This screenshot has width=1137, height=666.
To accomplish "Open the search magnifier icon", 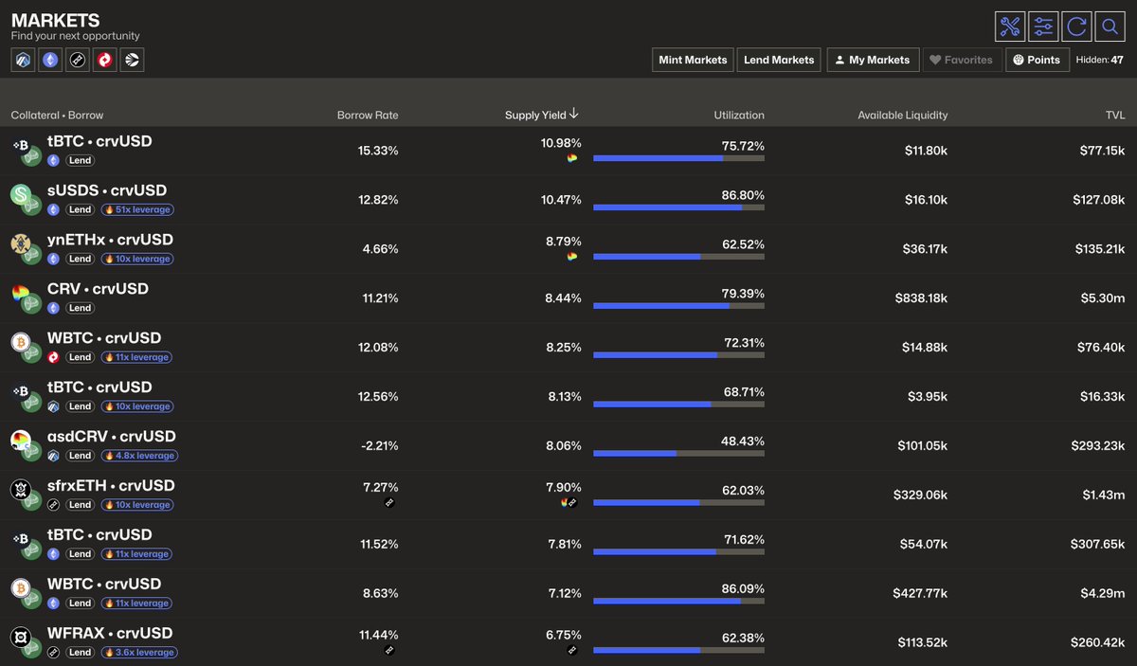I will coord(1109,27).
